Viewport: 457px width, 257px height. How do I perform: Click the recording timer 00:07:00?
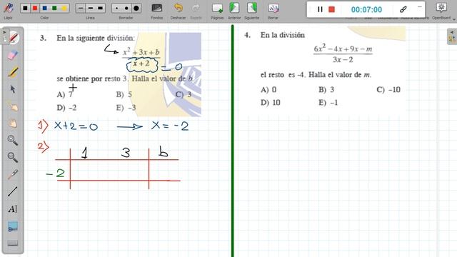tap(366, 9)
